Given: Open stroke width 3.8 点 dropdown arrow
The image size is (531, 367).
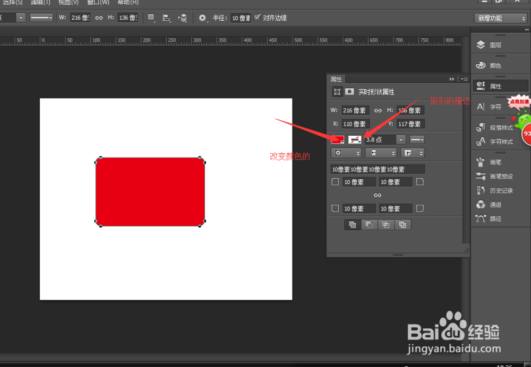Looking at the screenshot, I should pyautogui.click(x=401, y=139).
